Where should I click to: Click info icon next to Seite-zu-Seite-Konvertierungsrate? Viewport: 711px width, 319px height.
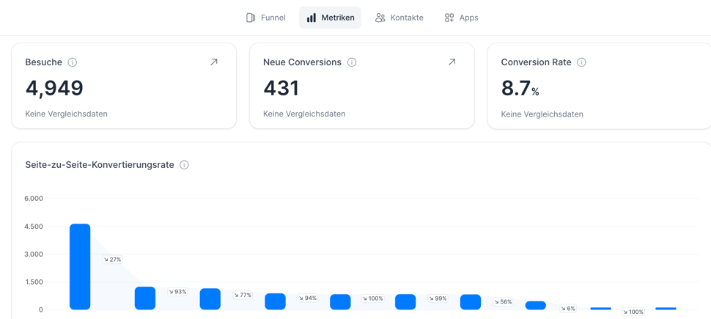(x=184, y=165)
